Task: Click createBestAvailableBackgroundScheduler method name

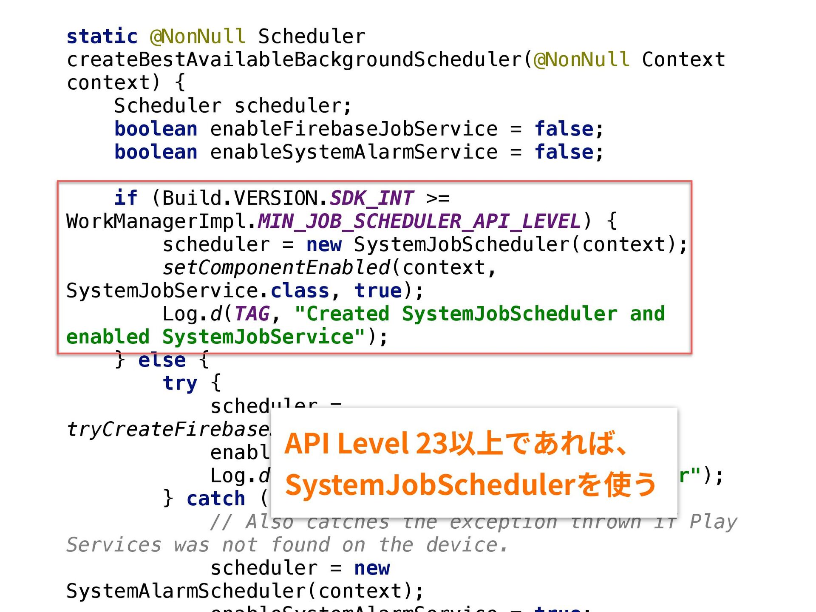Action: 294,59
